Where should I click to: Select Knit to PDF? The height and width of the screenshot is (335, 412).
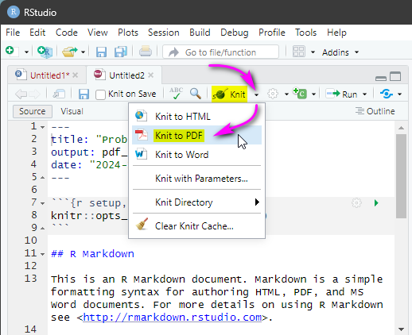tap(196, 135)
